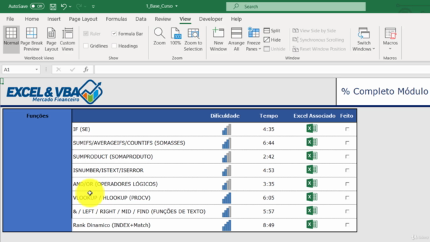430x242 pixels.
Task: Click the Undo arrow icon
Action: click(64, 6)
